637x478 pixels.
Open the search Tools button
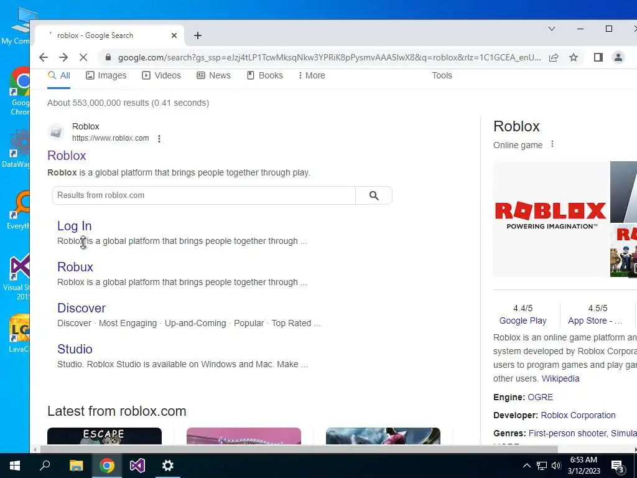(442, 75)
